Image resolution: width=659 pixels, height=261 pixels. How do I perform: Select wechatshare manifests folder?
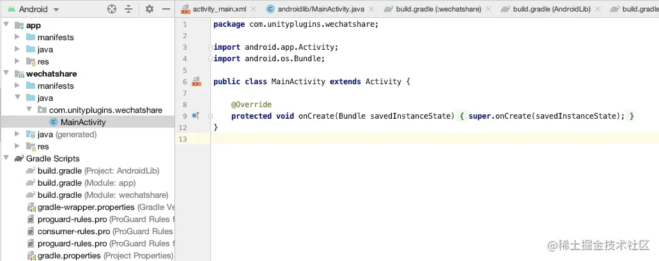tap(56, 86)
